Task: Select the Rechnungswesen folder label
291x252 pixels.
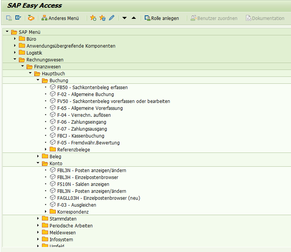Action: click(x=45, y=60)
